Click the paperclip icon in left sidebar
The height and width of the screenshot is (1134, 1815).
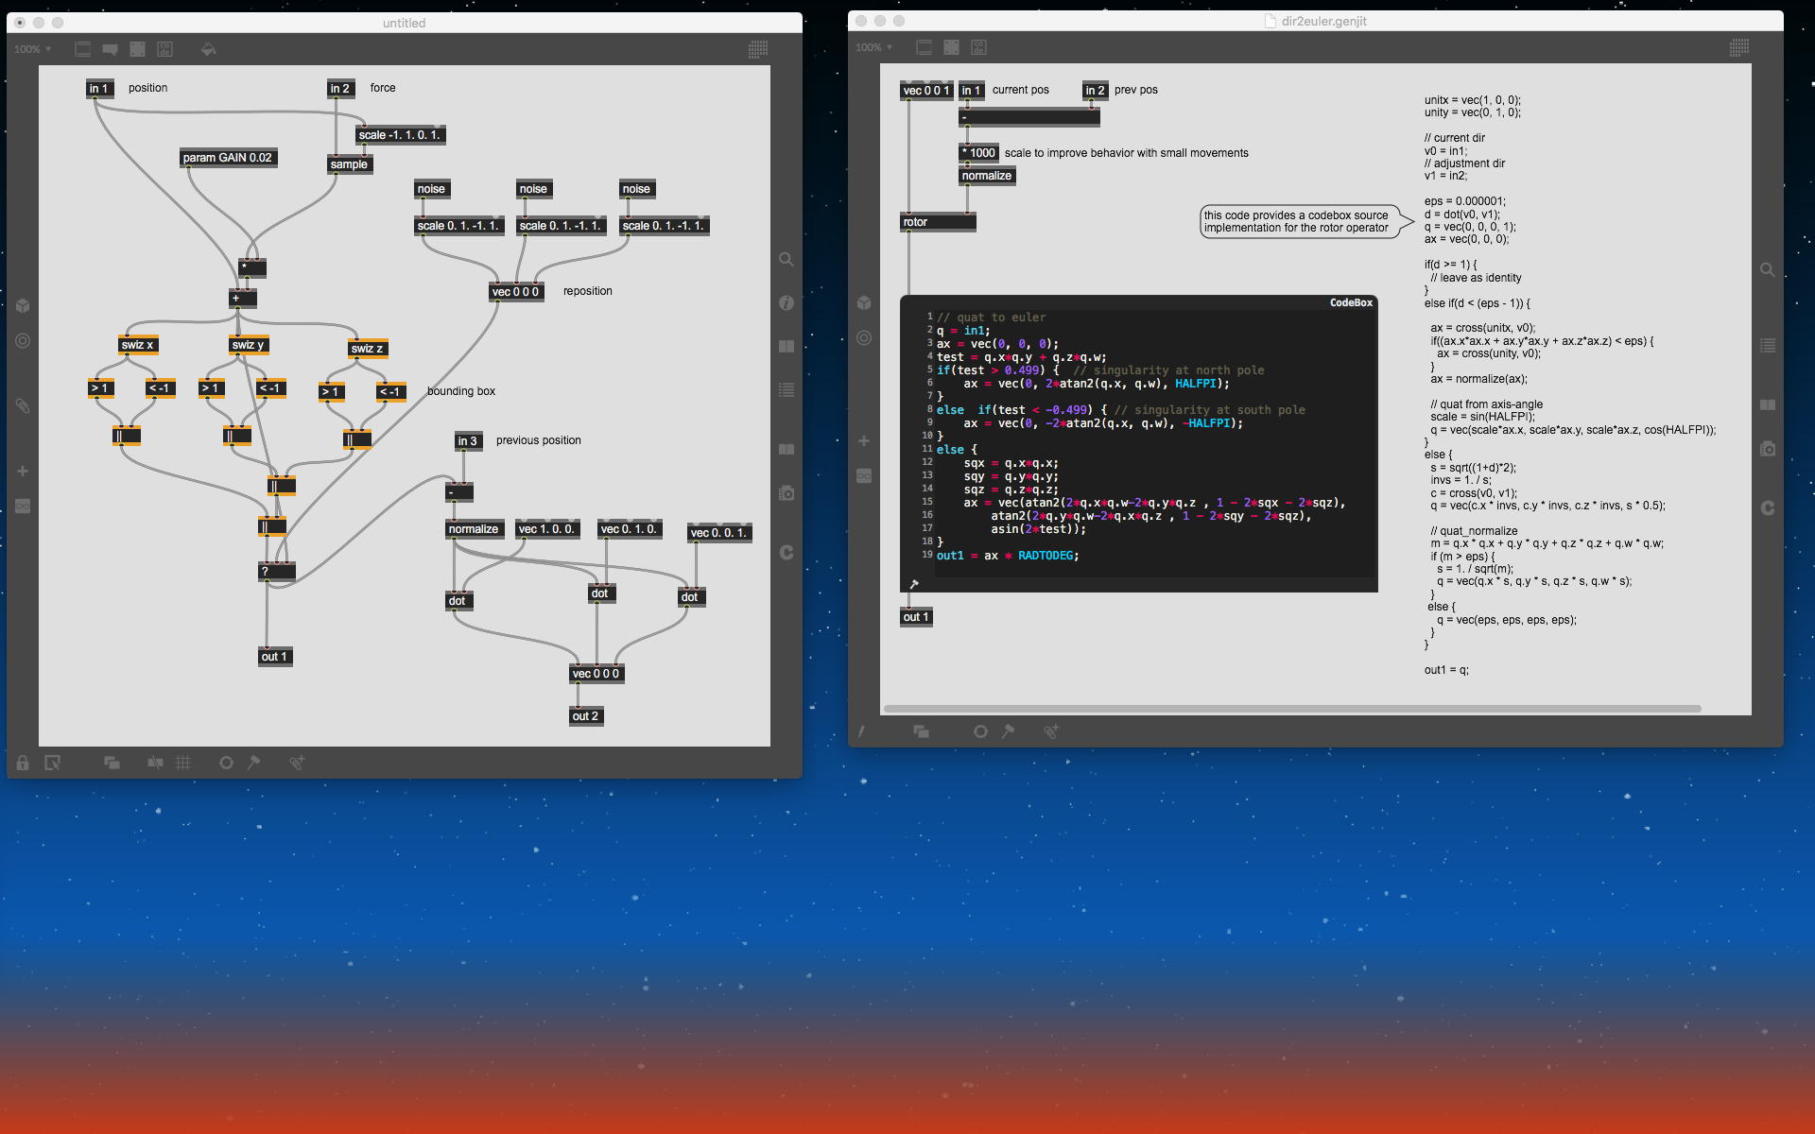[23, 406]
